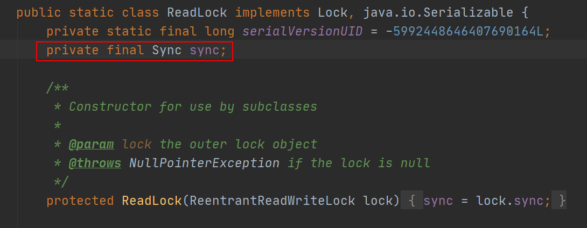
Task: Click the underlined @param Javadoc tag
Action: click(x=91, y=145)
